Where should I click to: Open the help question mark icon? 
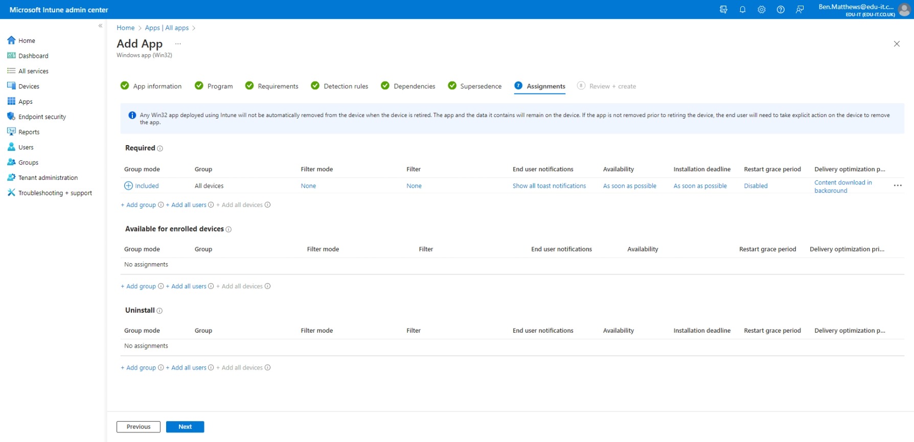click(x=781, y=9)
